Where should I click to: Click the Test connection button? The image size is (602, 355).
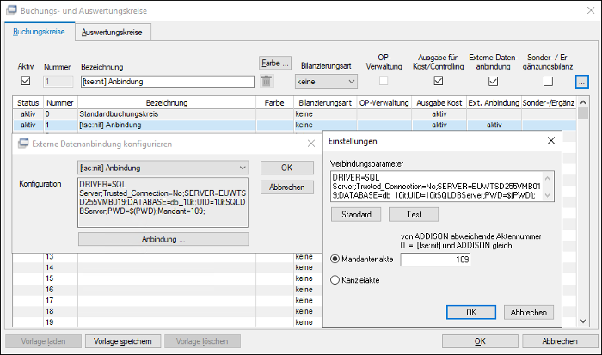click(x=414, y=215)
